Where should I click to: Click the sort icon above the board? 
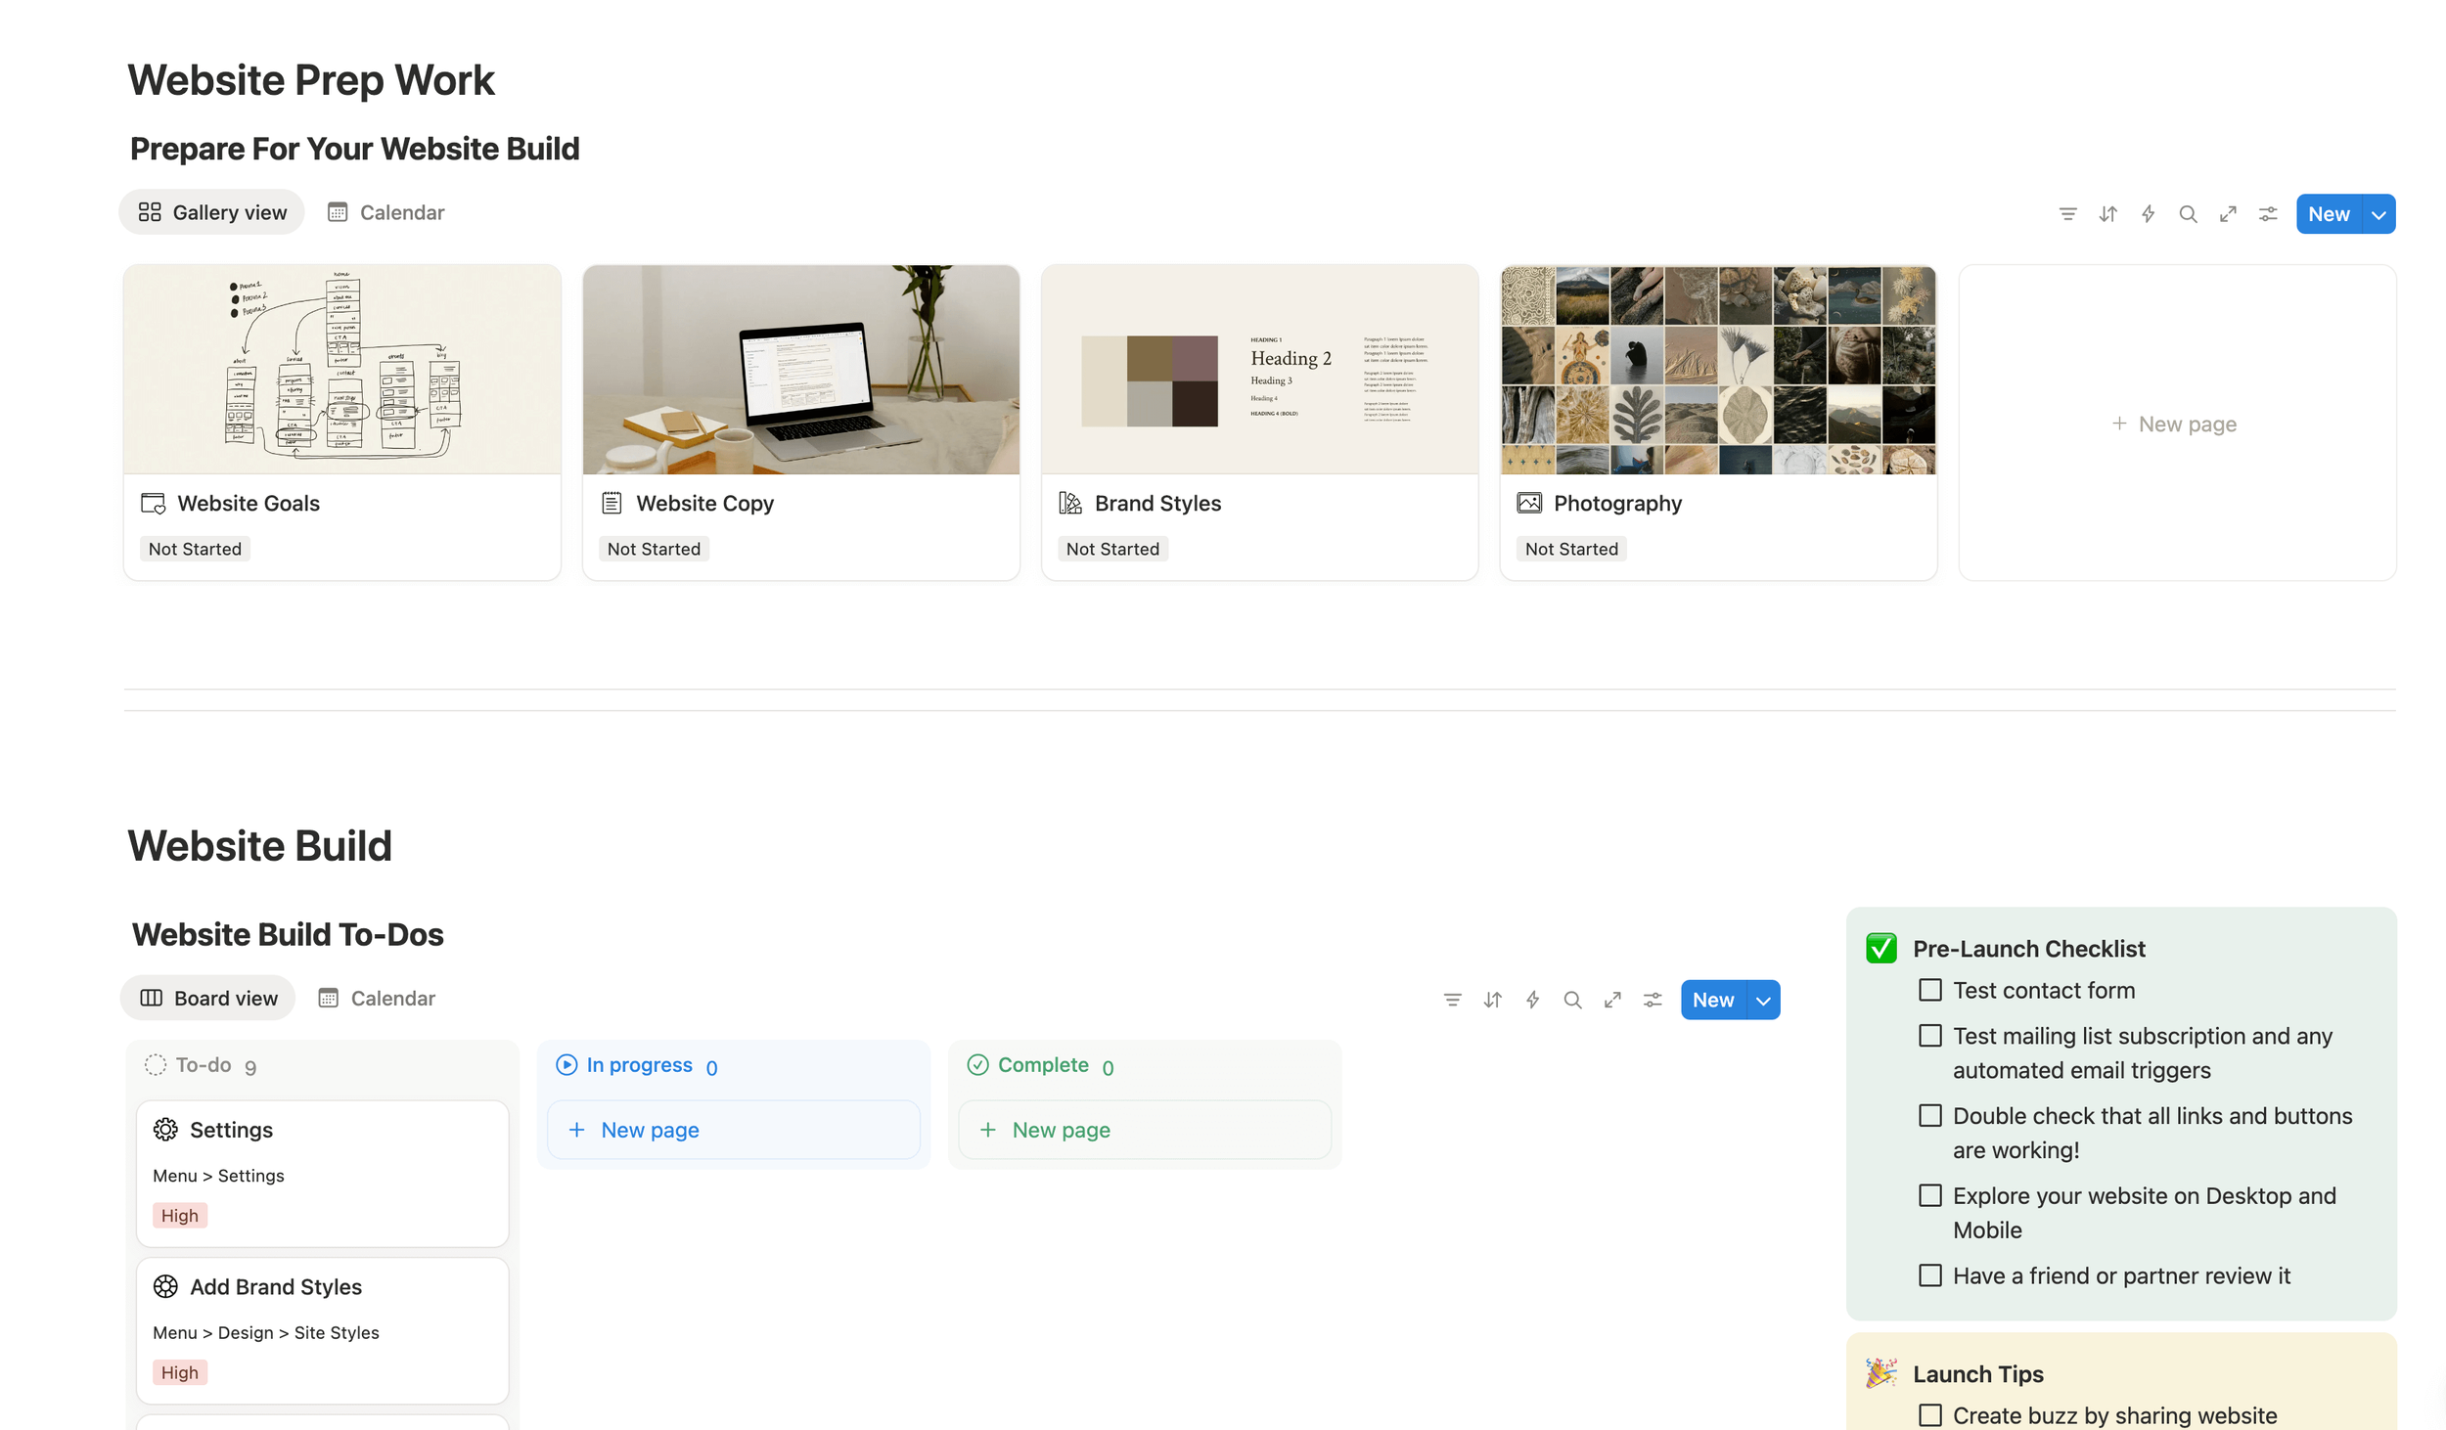[1492, 1000]
